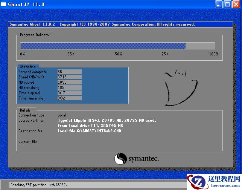Close the Ghost32 11.0 window

click(x=236, y=5)
